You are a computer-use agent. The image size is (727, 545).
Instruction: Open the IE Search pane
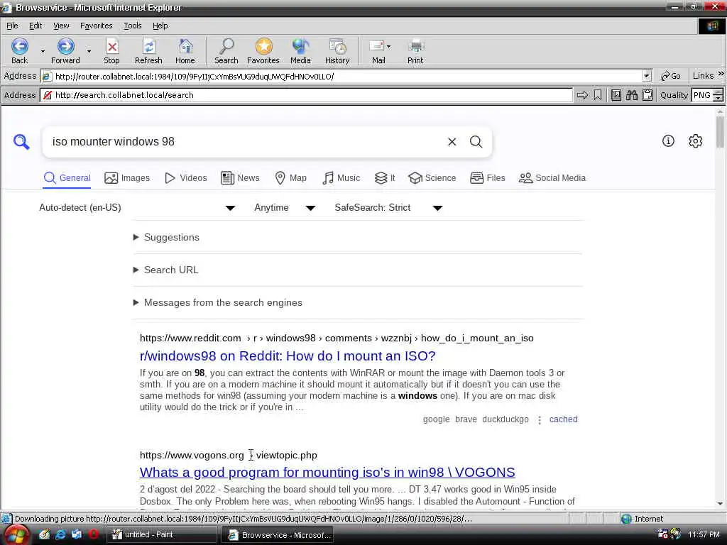[x=226, y=51]
